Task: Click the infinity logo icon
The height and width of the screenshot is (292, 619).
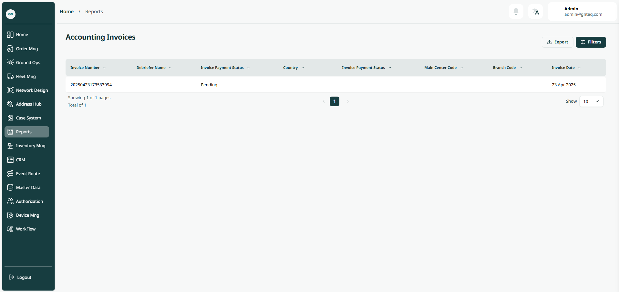Action: tap(11, 14)
